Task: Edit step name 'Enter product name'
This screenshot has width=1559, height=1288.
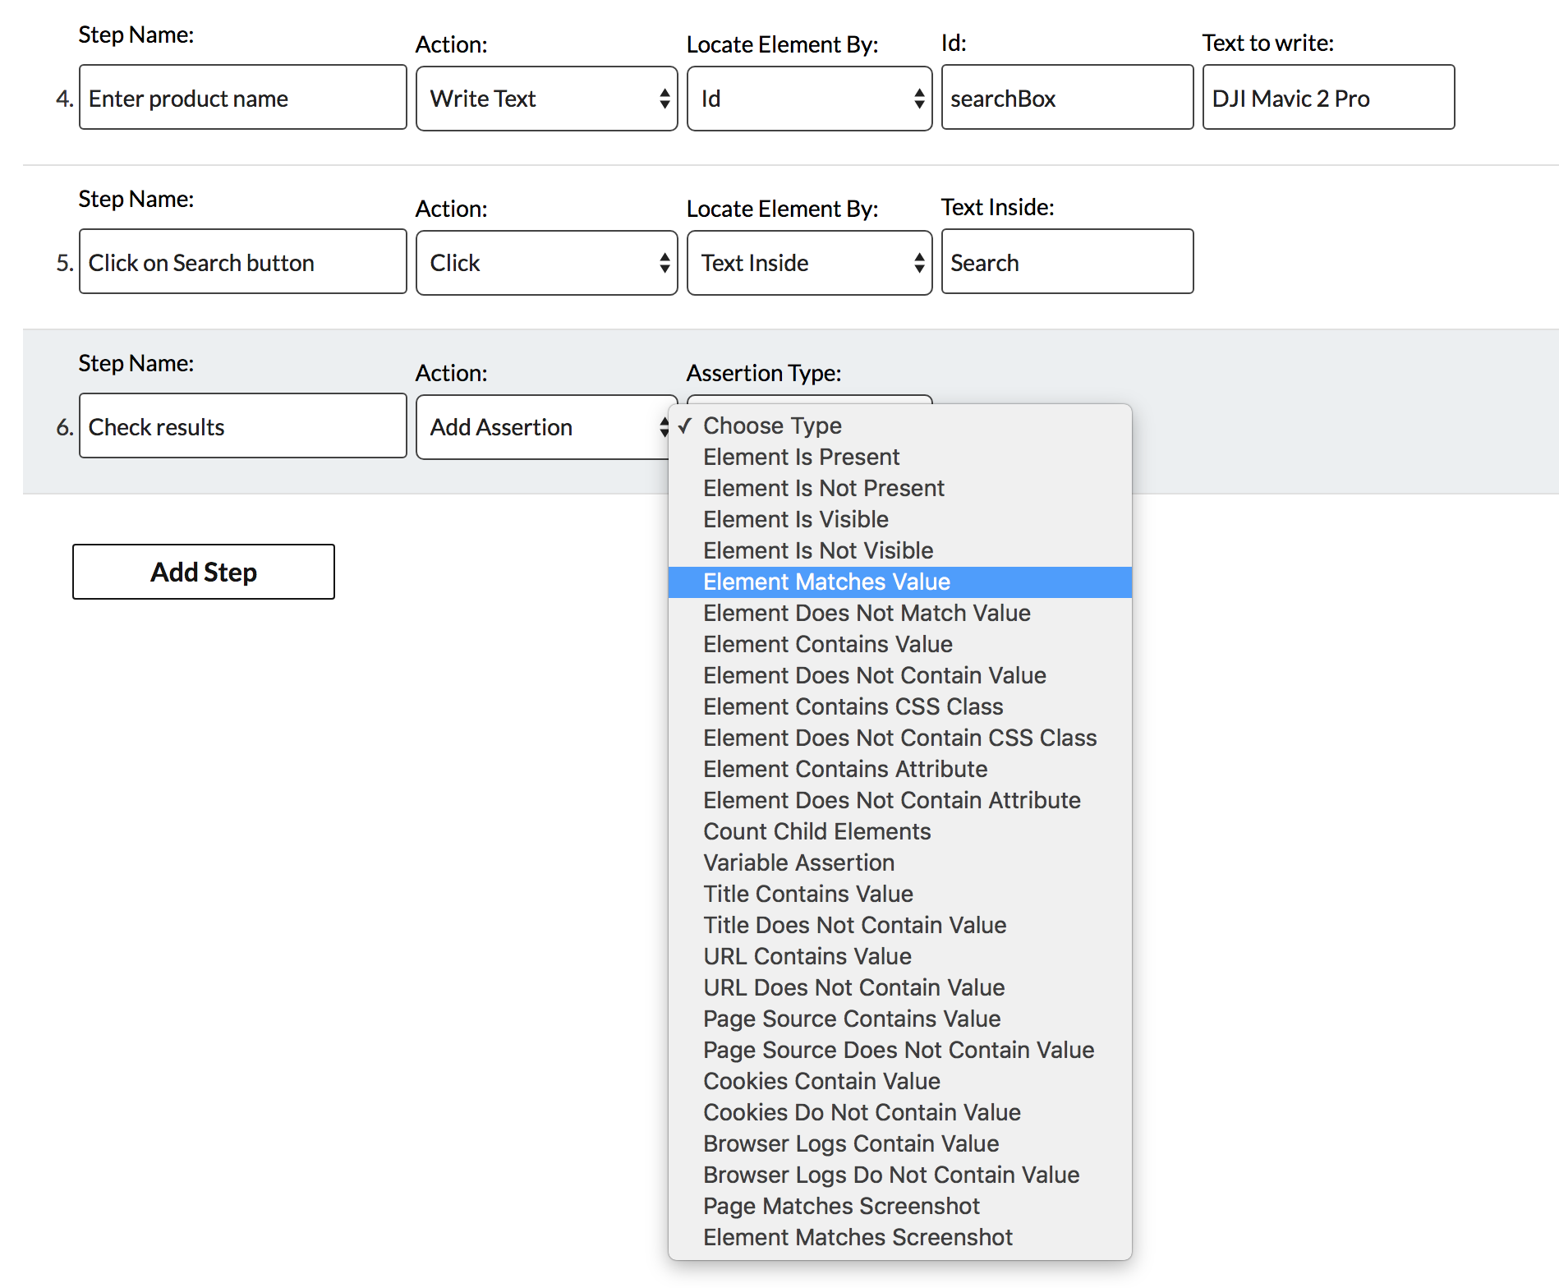Action: [243, 98]
